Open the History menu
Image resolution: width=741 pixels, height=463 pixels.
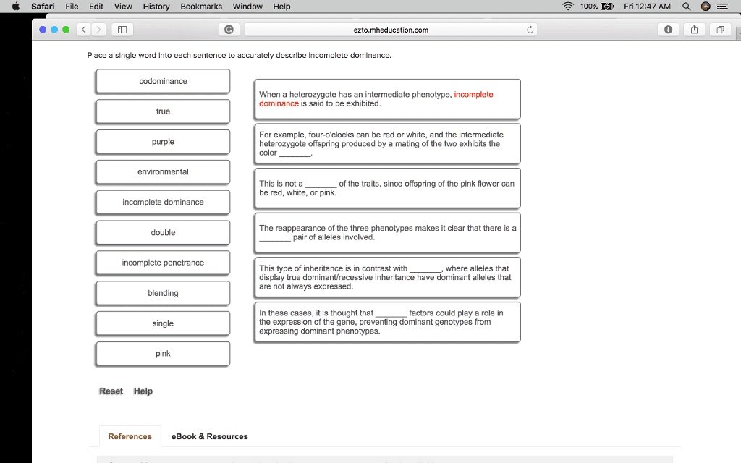[x=156, y=7]
